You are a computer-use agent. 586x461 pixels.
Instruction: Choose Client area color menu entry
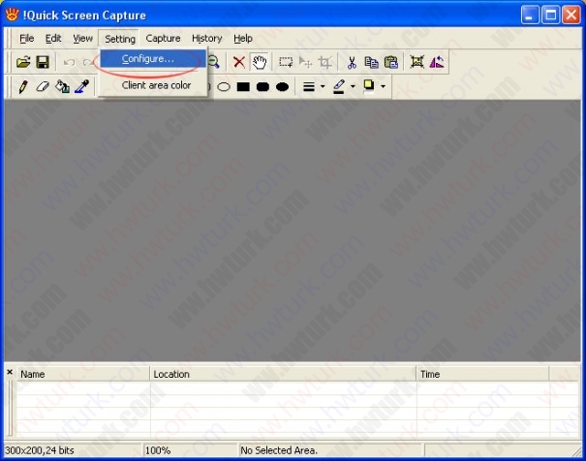pos(153,85)
